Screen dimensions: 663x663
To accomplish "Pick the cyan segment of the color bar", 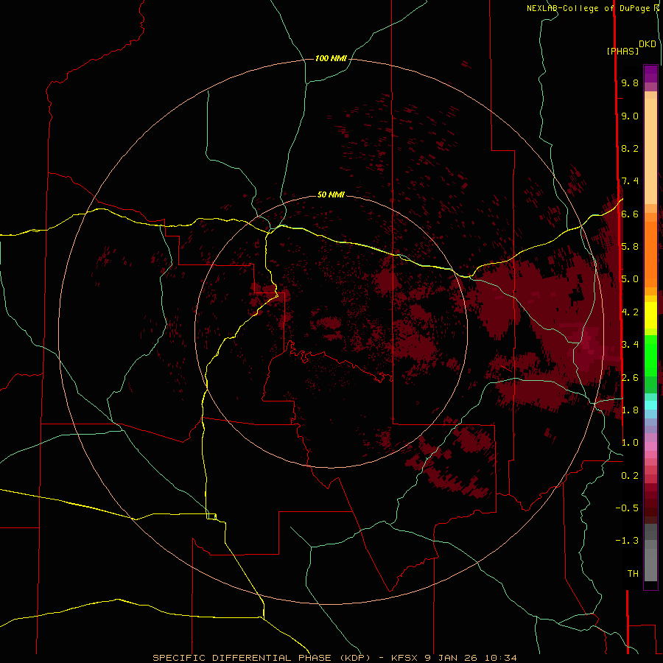I will coord(650,404).
